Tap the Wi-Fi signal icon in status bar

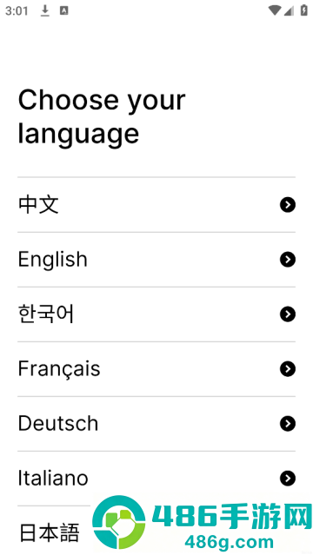(x=274, y=11)
